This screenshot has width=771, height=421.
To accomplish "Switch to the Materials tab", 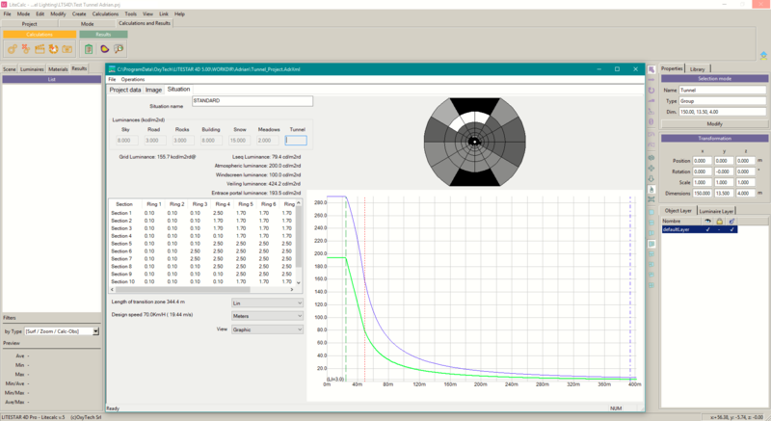I will 58,69.
